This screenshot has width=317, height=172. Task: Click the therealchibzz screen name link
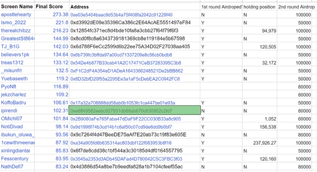coord(16,30)
